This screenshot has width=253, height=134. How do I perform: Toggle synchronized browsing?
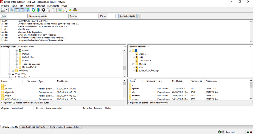[x=70, y=10]
